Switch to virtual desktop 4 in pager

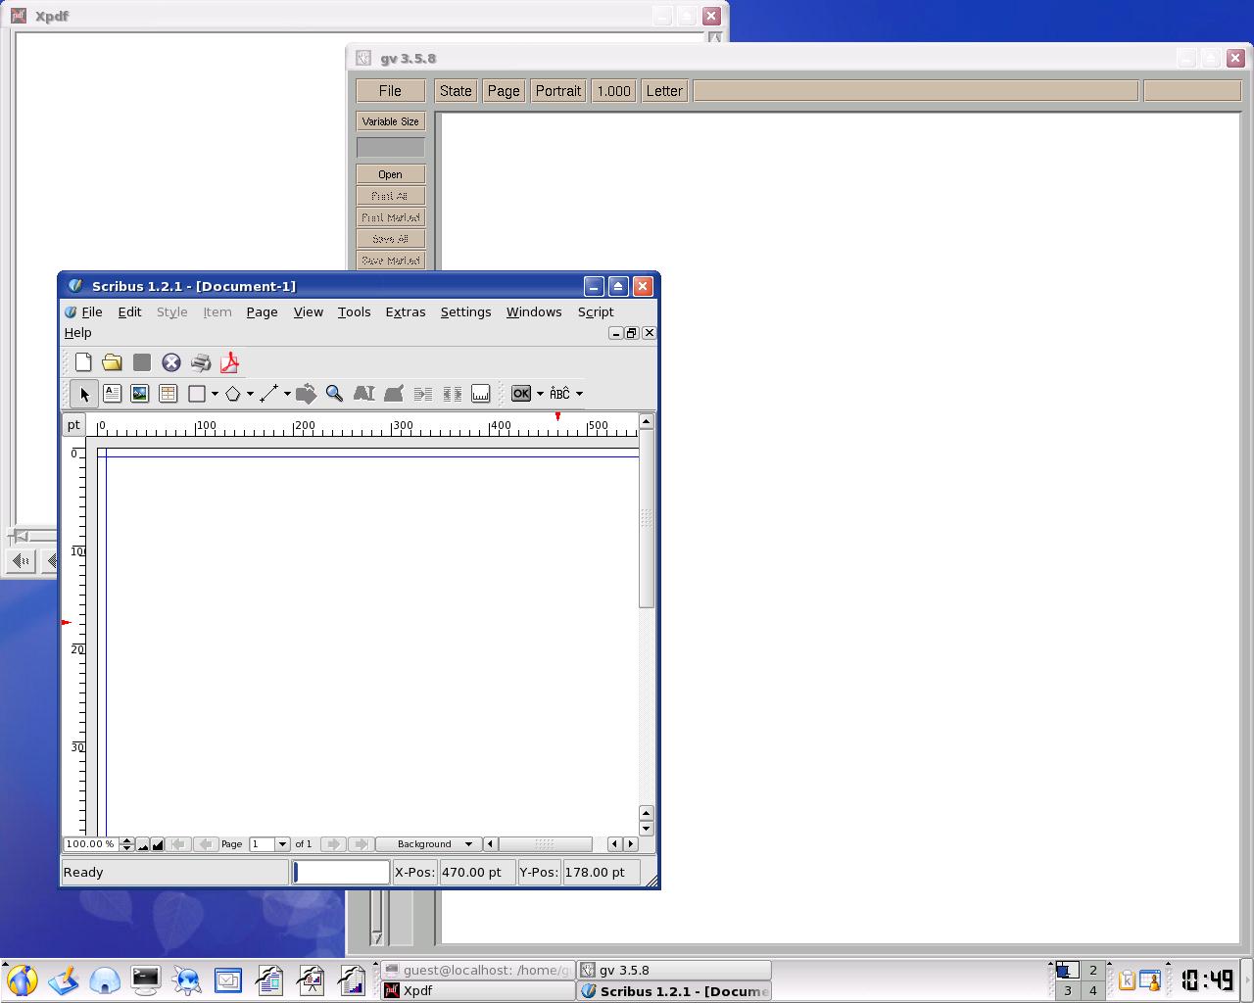[x=1093, y=990]
